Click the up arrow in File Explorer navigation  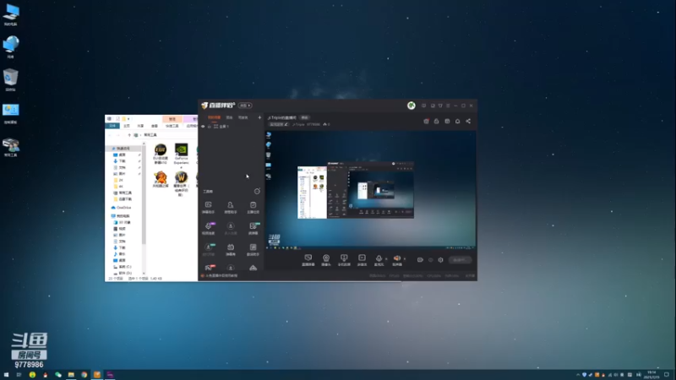(129, 135)
